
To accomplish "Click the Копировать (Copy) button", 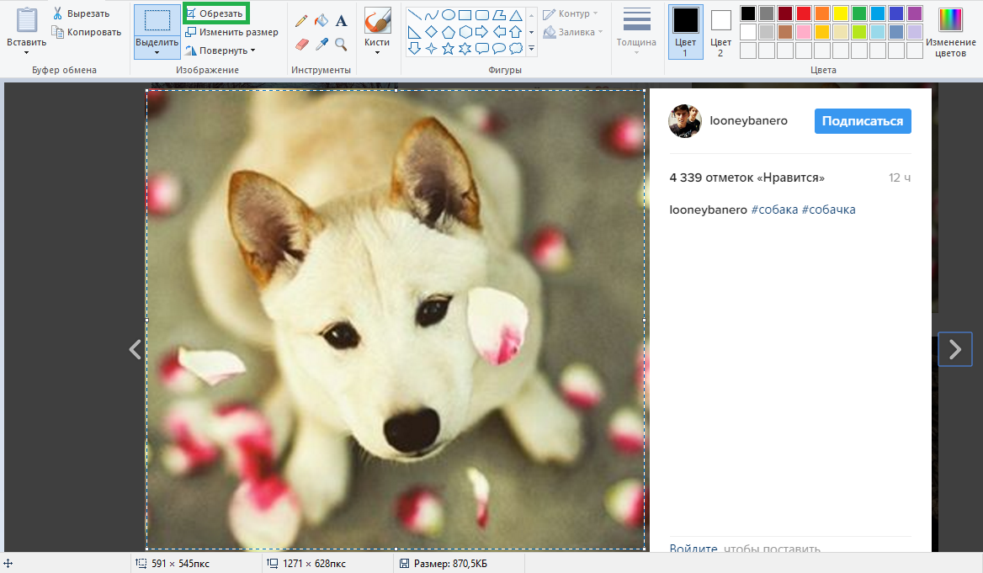I will [x=87, y=32].
